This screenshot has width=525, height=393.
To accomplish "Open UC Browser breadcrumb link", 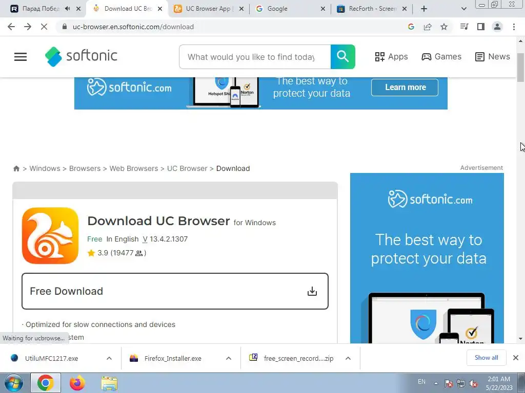I will pyautogui.click(x=187, y=168).
